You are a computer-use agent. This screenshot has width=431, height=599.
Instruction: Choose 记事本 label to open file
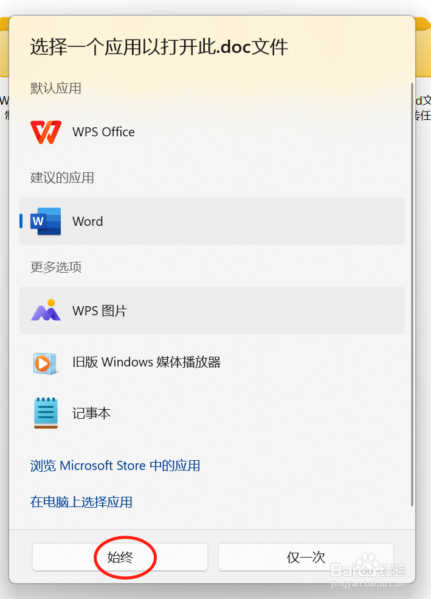click(92, 413)
